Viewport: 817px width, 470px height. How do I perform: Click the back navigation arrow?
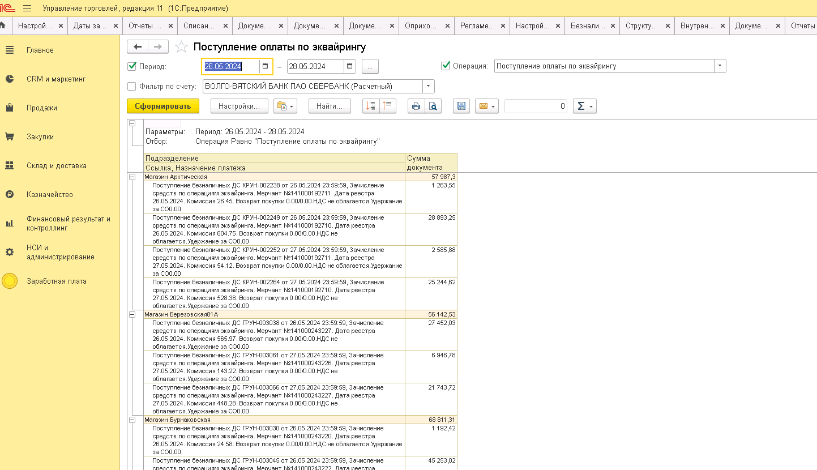138,47
